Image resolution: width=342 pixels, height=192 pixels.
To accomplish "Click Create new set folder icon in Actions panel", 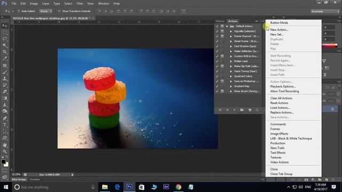I will pyautogui.click(x=242, y=110).
